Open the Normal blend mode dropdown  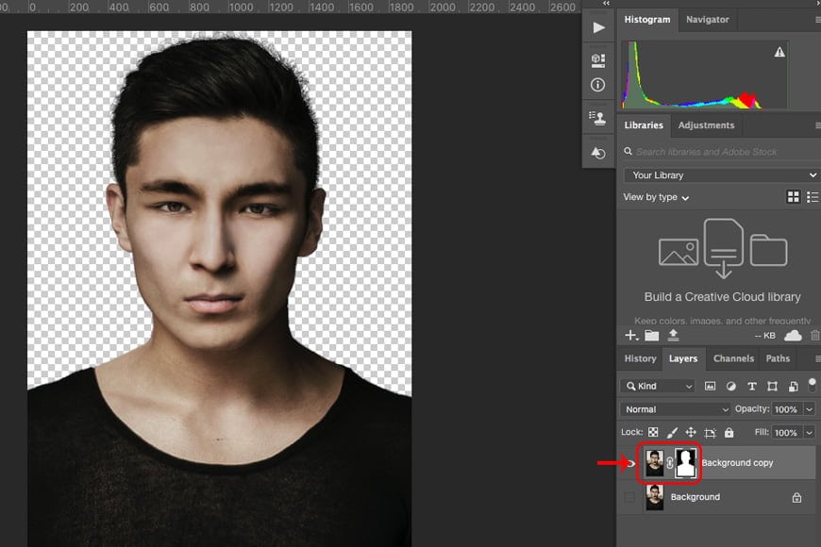[x=676, y=409]
